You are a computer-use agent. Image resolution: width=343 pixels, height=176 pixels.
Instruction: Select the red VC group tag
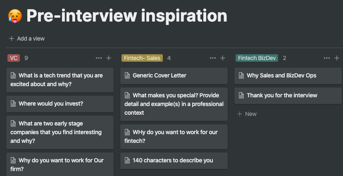14,58
